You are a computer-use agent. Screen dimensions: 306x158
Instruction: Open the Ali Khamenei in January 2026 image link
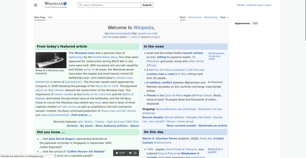[216, 56]
